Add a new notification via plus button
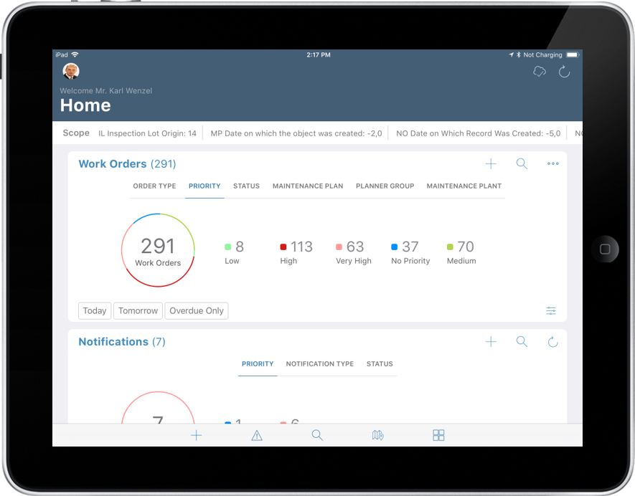The width and height of the screenshot is (635, 496). [x=491, y=342]
